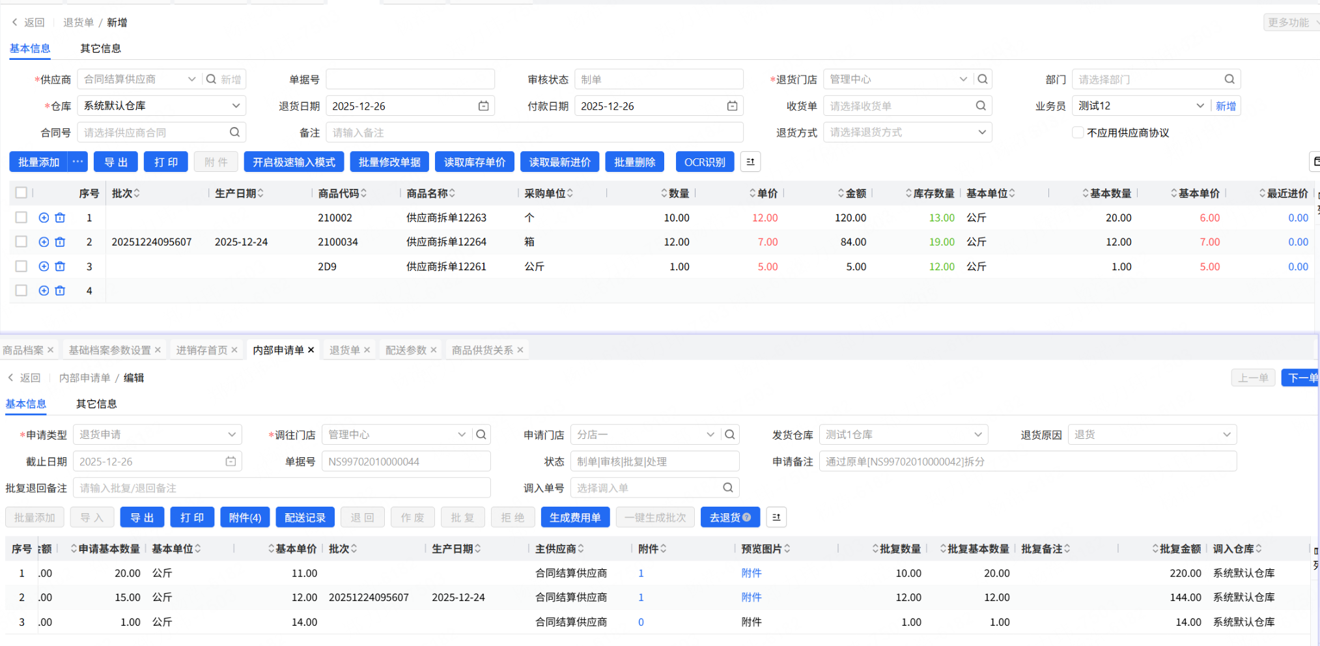Open the return date calendar picker
1320x646 pixels.
[x=483, y=106]
